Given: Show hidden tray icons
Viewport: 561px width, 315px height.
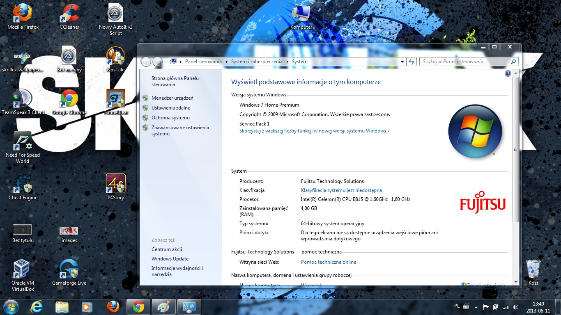Looking at the screenshot, I should click(476, 307).
